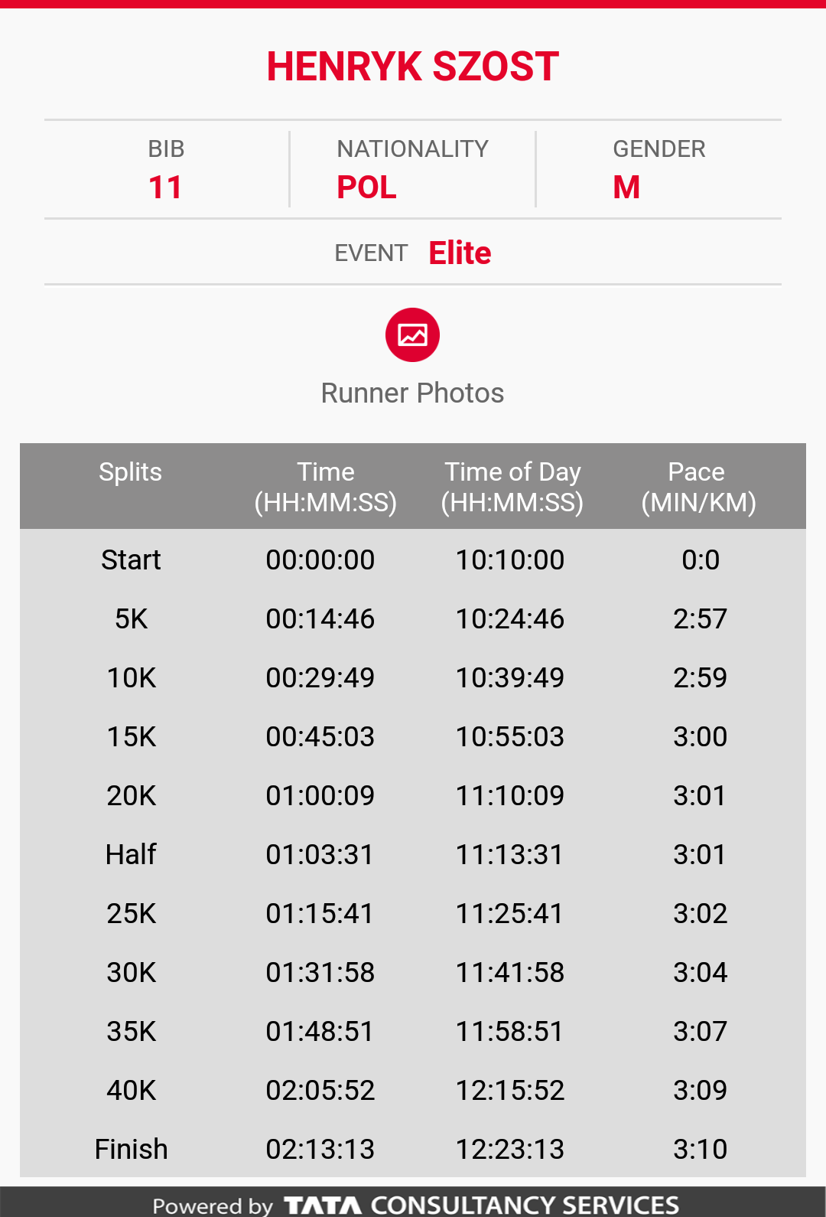
Task: Click the Time (HH:MM:SS) column header
Action: tap(326, 487)
